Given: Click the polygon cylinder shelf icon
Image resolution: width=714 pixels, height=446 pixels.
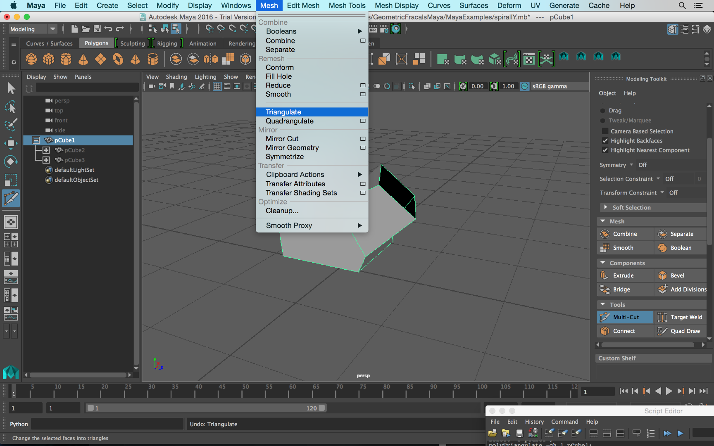Looking at the screenshot, I should pyautogui.click(x=66, y=59).
